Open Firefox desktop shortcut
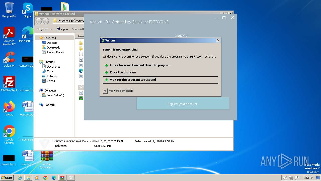The height and width of the screenshot is (181, 321). point(9,108)
